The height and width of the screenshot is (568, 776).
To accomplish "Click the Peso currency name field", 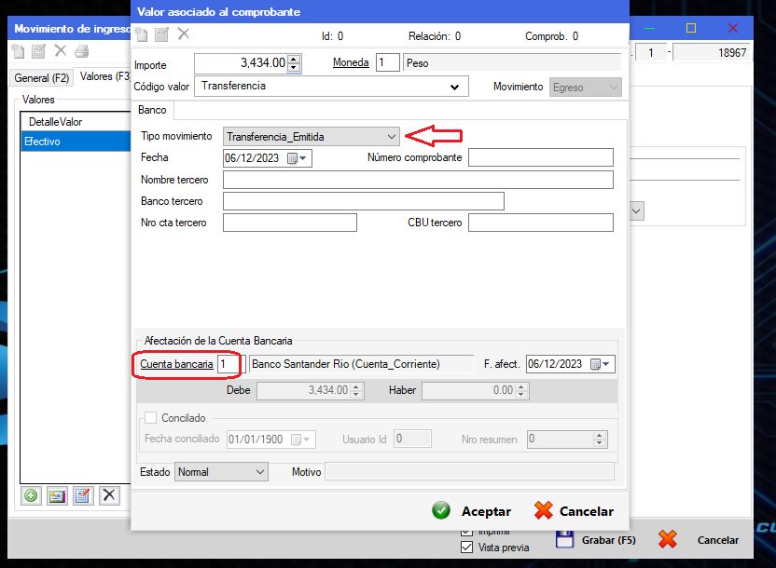I will [512, 62].
